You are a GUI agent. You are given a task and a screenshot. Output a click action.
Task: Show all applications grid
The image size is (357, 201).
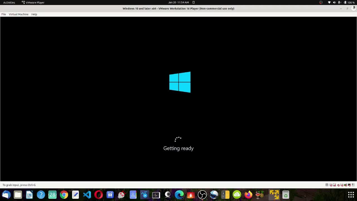coord(351,195)
